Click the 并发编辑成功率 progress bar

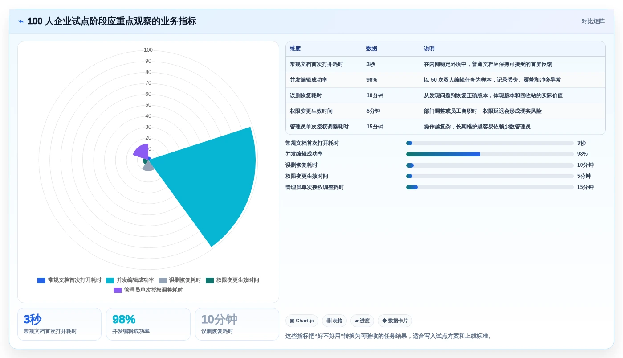click(x=490, y=154)
